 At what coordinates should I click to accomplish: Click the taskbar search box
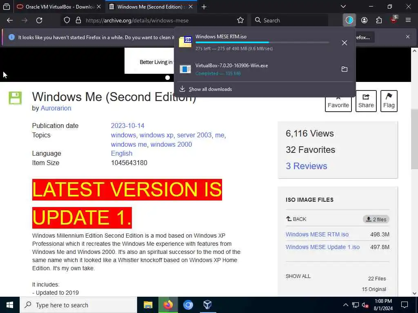click(x=78, y=305)
